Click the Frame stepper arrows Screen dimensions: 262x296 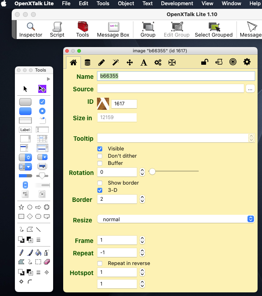point(142,240)
